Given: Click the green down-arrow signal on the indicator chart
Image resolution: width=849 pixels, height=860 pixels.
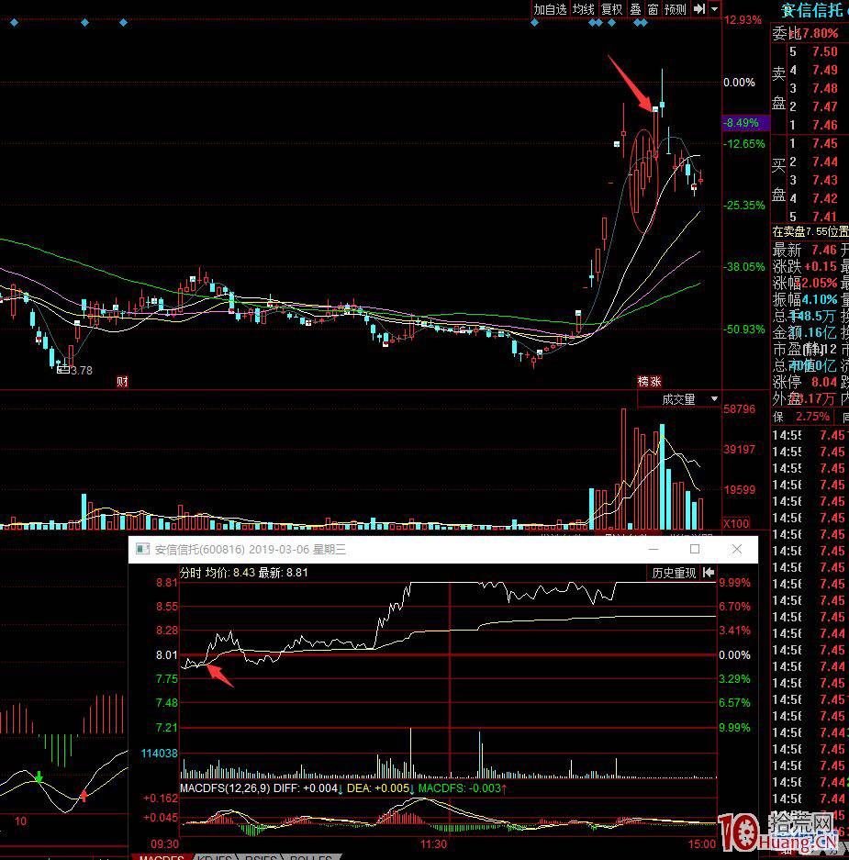Looking at the screenshot, I should 39,776.
